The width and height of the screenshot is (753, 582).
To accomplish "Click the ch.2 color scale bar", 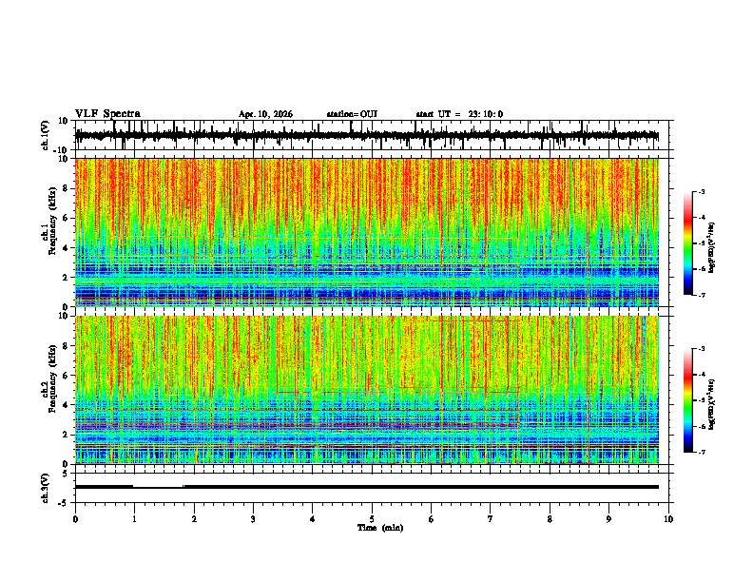I will click(687, 400).
